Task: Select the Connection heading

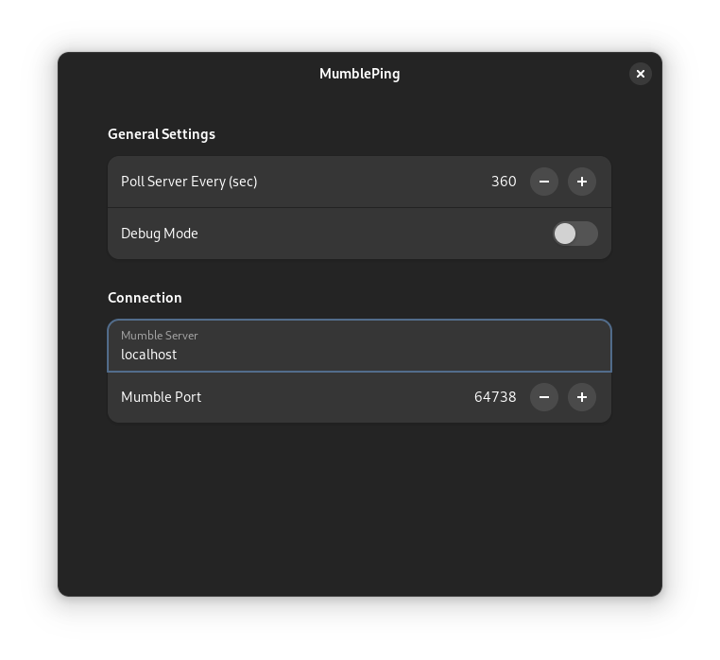Action: click(x=145, y=298)
